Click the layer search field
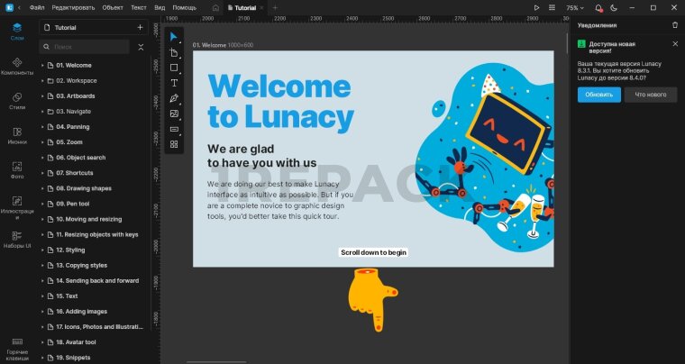Viewport: 685px width, 364px height. (x=88, y=46)
